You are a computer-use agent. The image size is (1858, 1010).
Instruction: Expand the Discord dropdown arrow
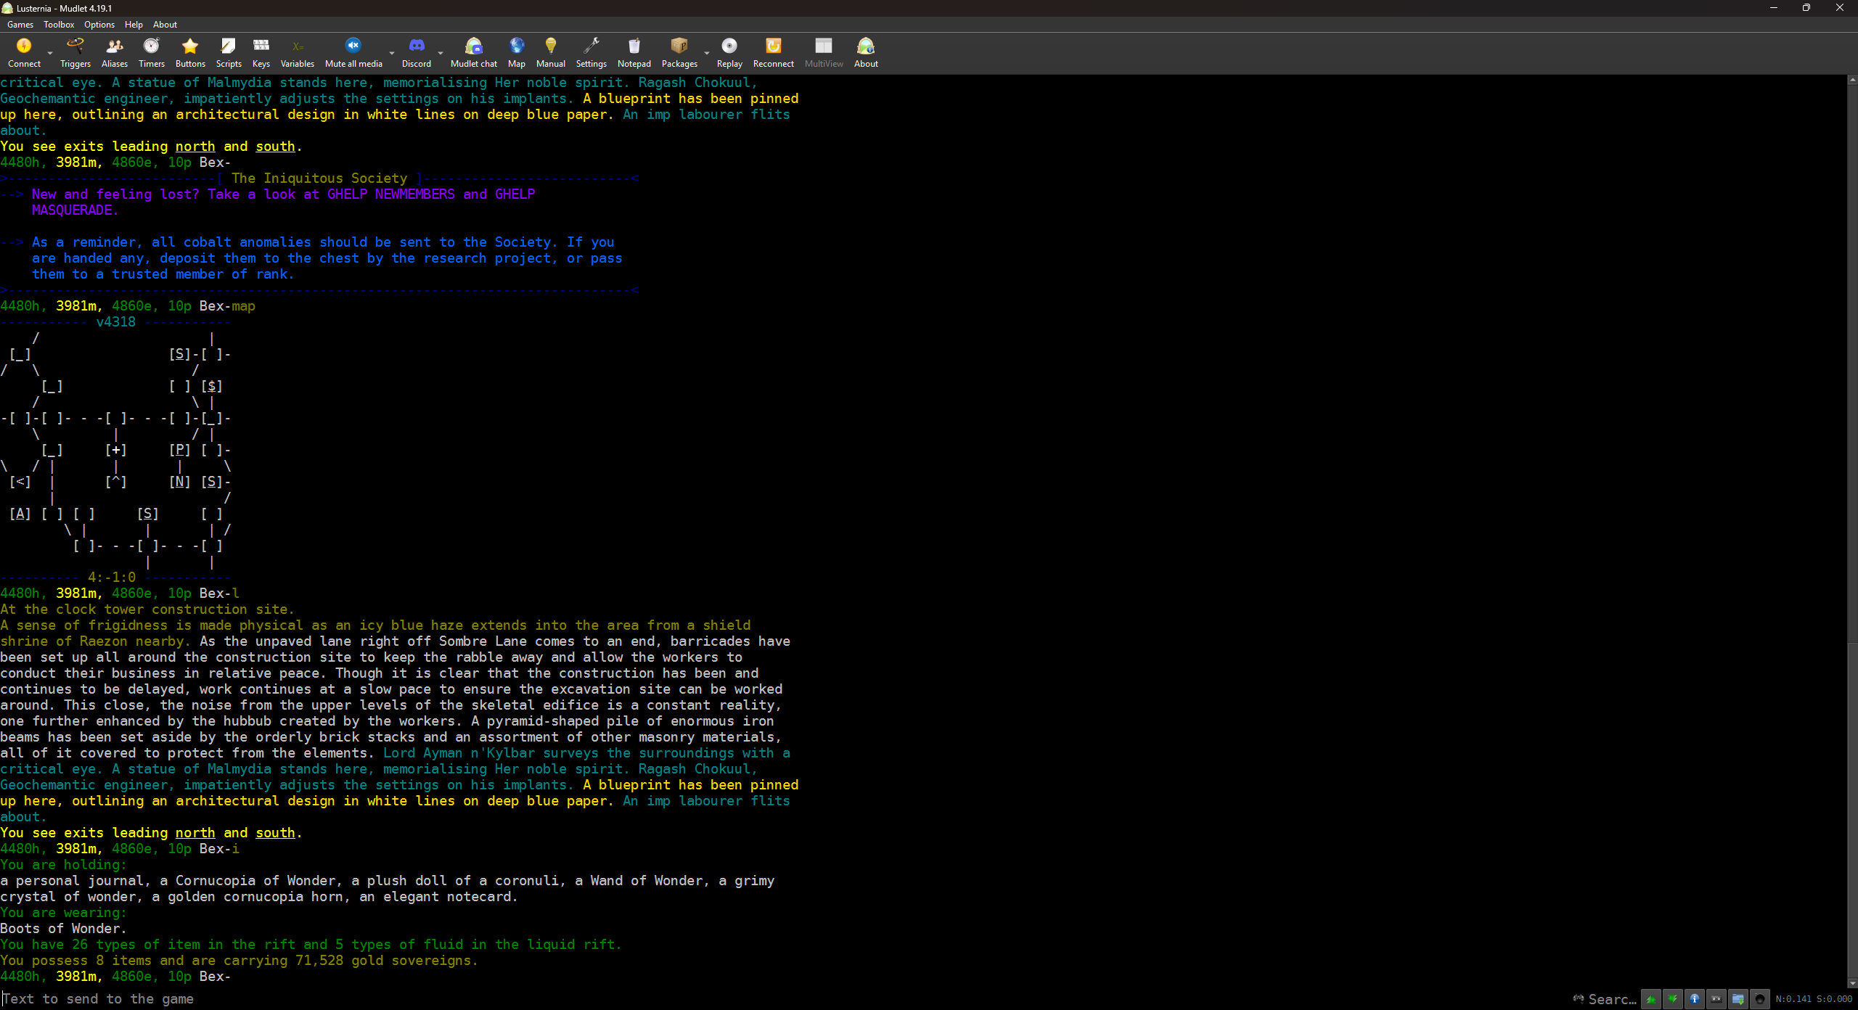[x=441, y=53]
